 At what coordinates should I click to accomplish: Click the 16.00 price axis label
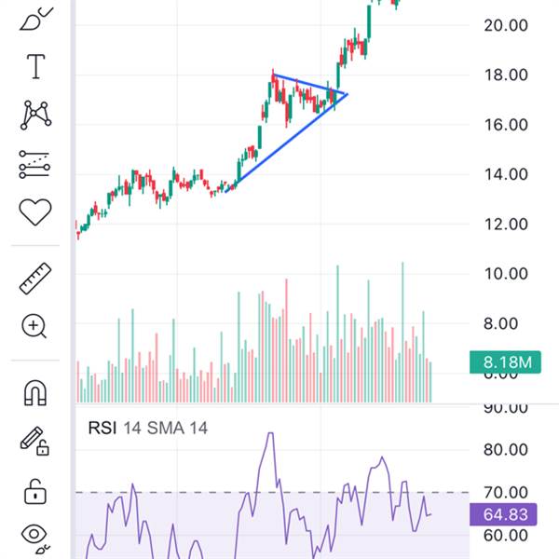point(506,125)
